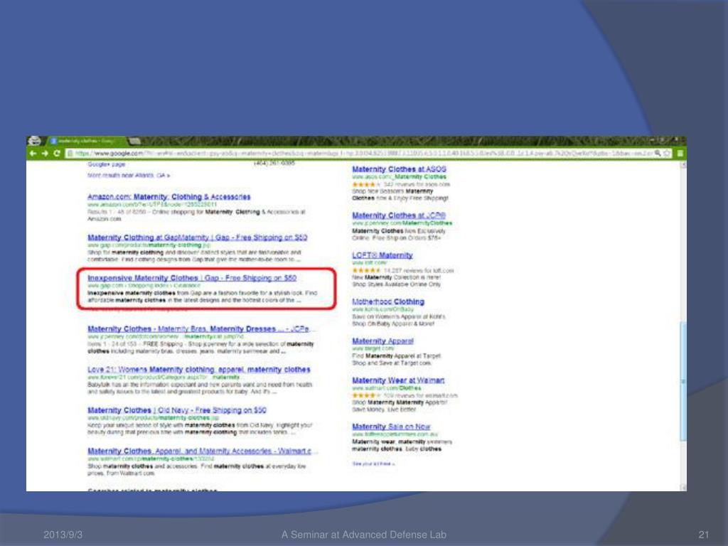The height and width of the screenshot is (546, 728).
Task: Open Maternity Wear at Walmart ad
Action: pos(398,380)
